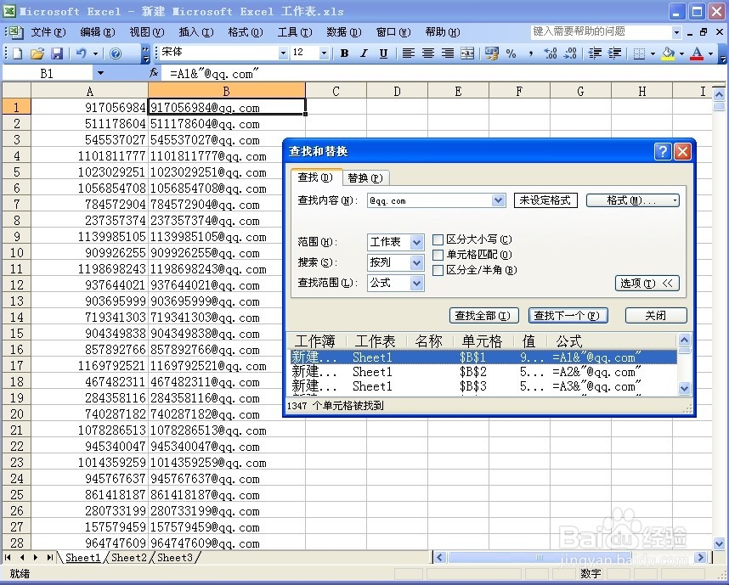
Task: Enable the 区分全/半角 checkbox
Action: [438, 271]
